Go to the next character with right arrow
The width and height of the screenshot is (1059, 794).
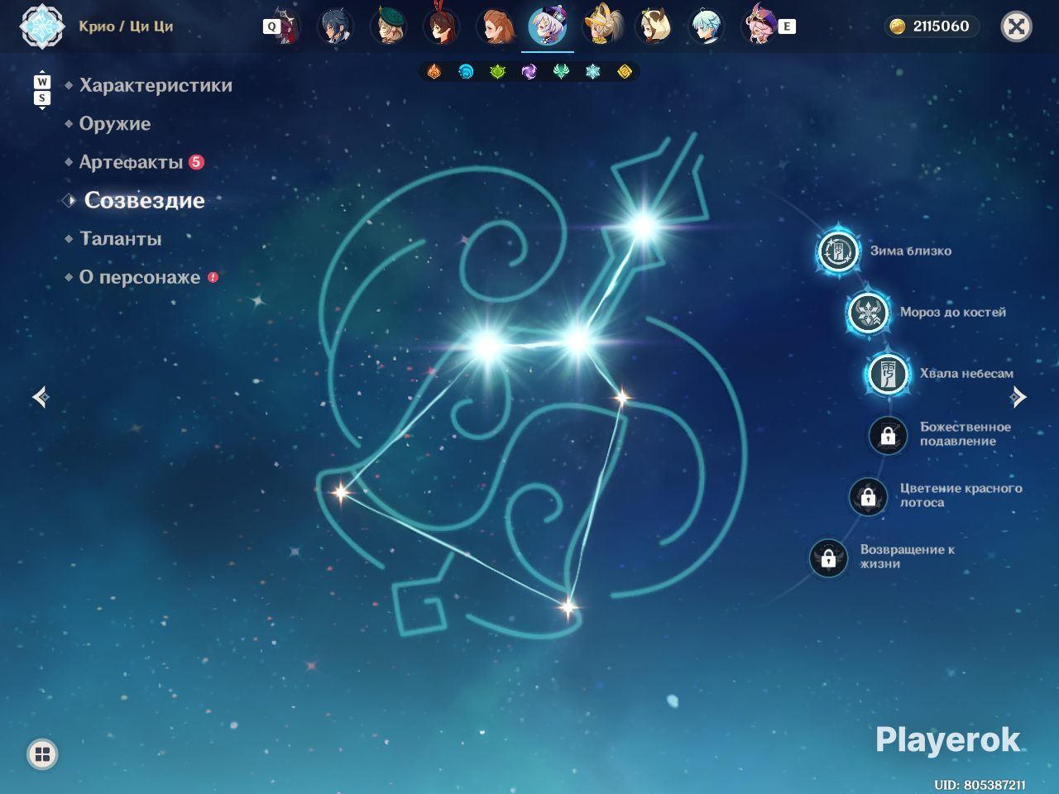point(1018,397)
